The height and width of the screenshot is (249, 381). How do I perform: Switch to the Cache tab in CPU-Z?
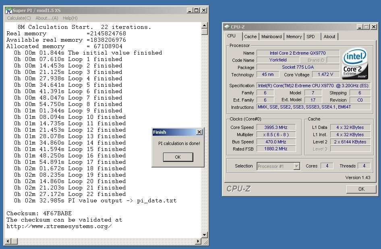coord(250,37)
